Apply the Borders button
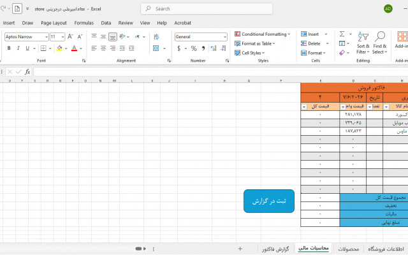The width and height of the screenshot is (408, 255). [x=43, y=48]
